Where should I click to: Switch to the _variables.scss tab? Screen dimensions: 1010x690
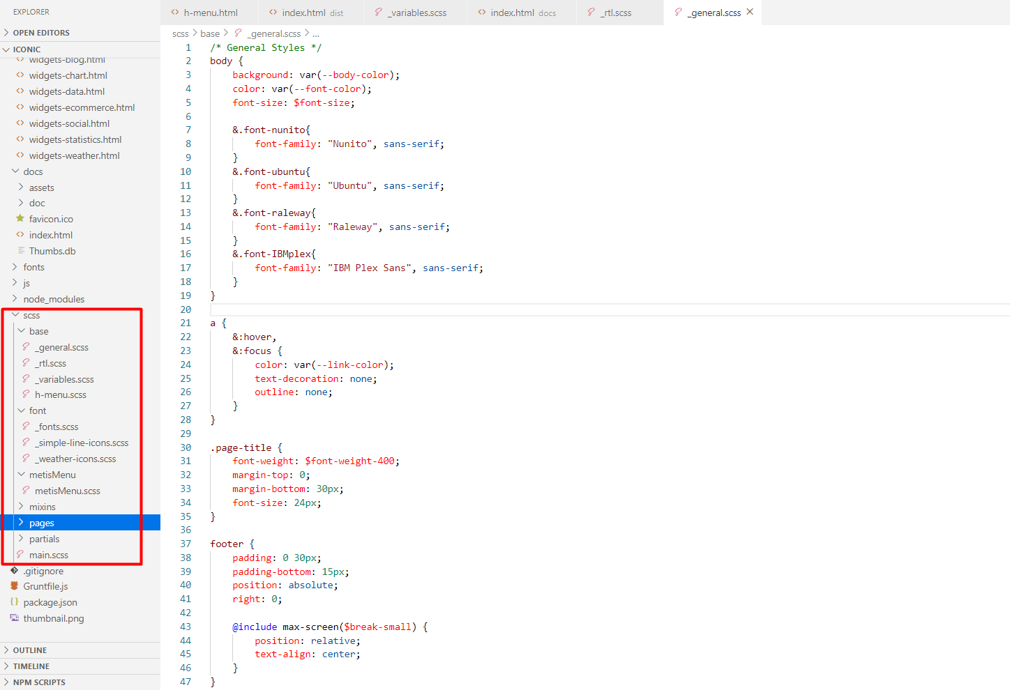[417, 13]
